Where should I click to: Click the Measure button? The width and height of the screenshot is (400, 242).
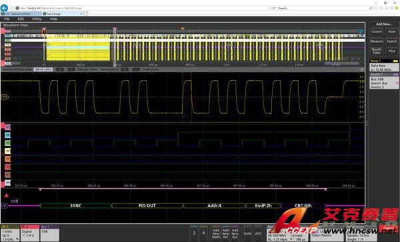point(377,41)
